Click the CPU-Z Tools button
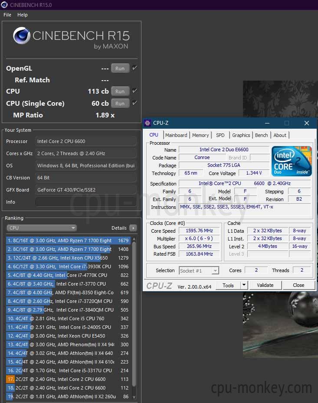 click(x=228, y=286)
